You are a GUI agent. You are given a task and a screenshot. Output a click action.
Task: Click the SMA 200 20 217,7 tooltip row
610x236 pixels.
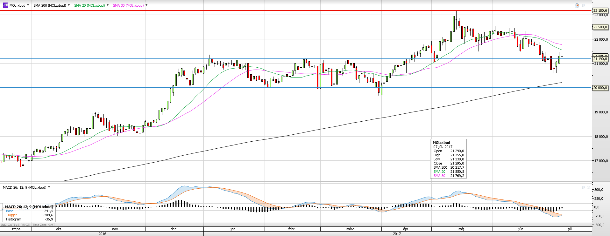point(449,167)
